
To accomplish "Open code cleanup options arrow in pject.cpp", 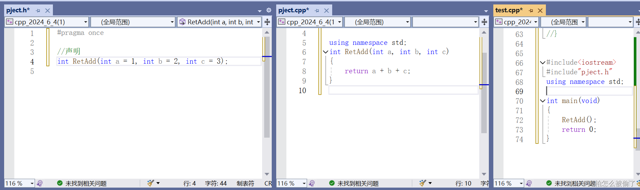I will [x=430, y=183].
